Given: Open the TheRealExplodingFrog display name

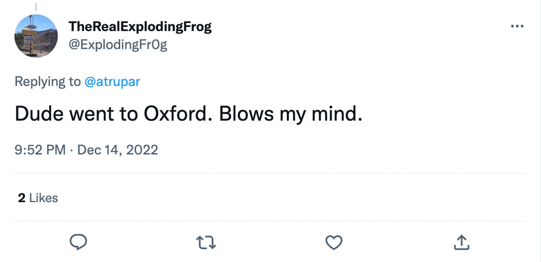Looking at the screenshot, I should (140, 27).
